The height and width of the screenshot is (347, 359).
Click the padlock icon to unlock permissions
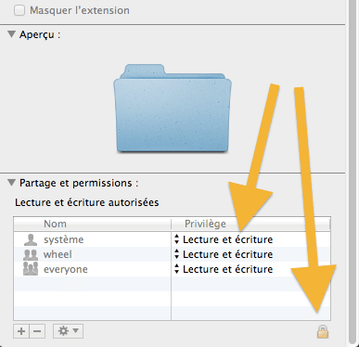(x=323, y=331)
